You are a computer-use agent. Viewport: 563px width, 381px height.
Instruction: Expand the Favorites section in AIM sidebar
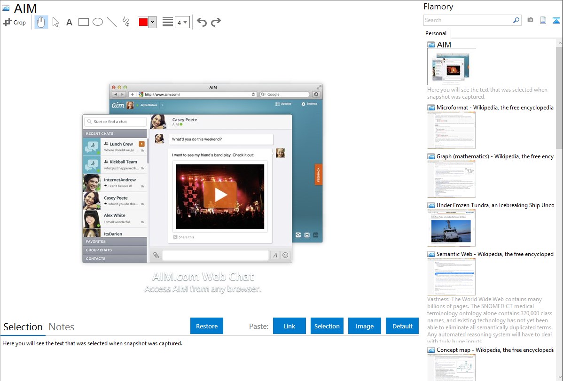115,241
